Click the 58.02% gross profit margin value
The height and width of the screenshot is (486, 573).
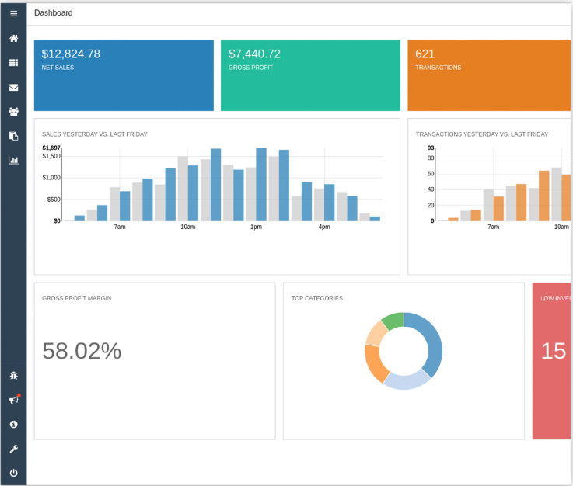point(82,351)
